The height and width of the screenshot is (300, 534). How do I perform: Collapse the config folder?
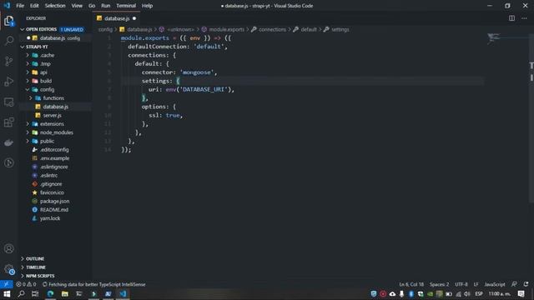(47, 89)
